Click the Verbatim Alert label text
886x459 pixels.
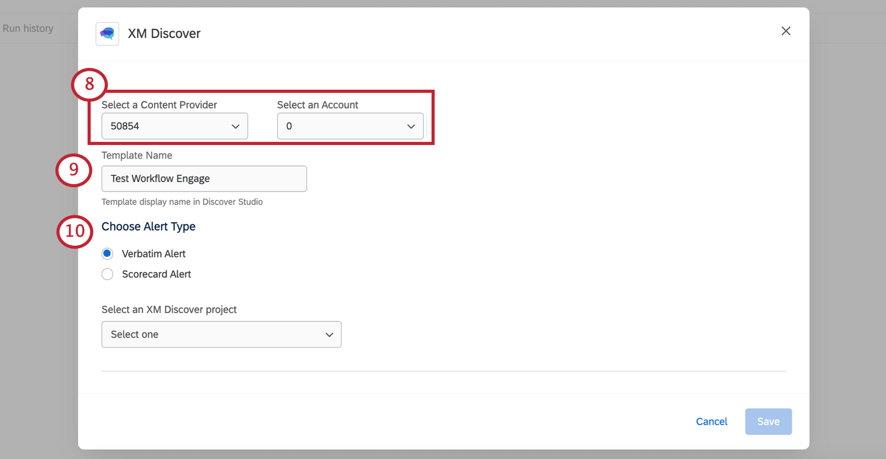coord(154,253)
